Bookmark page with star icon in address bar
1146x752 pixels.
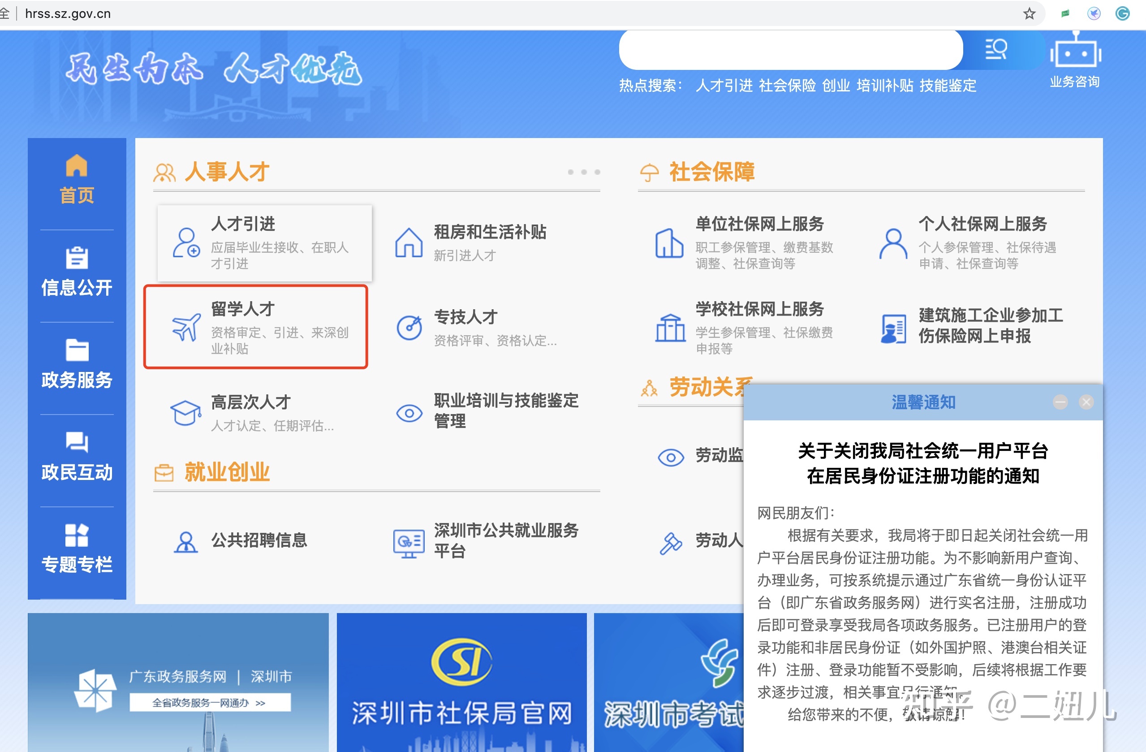coord(1030,13)
